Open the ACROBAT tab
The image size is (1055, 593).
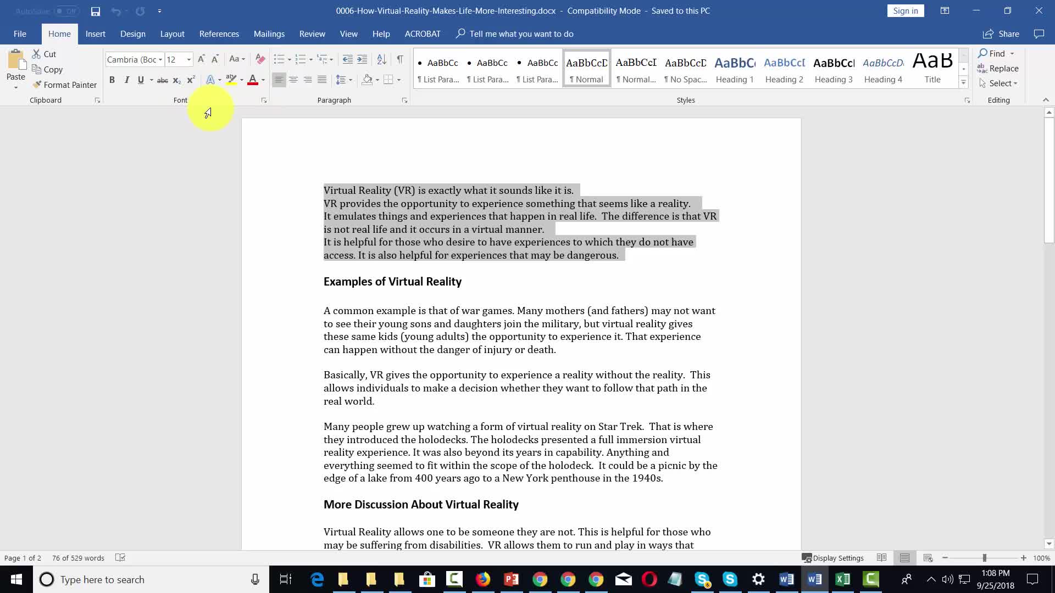pyautogui.click(x=423, y=34)
